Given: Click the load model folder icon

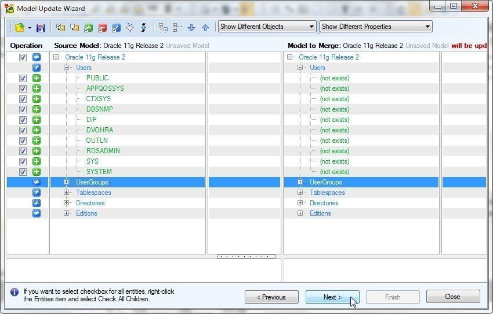Looking at the screenshot, I should click(20, 28).
